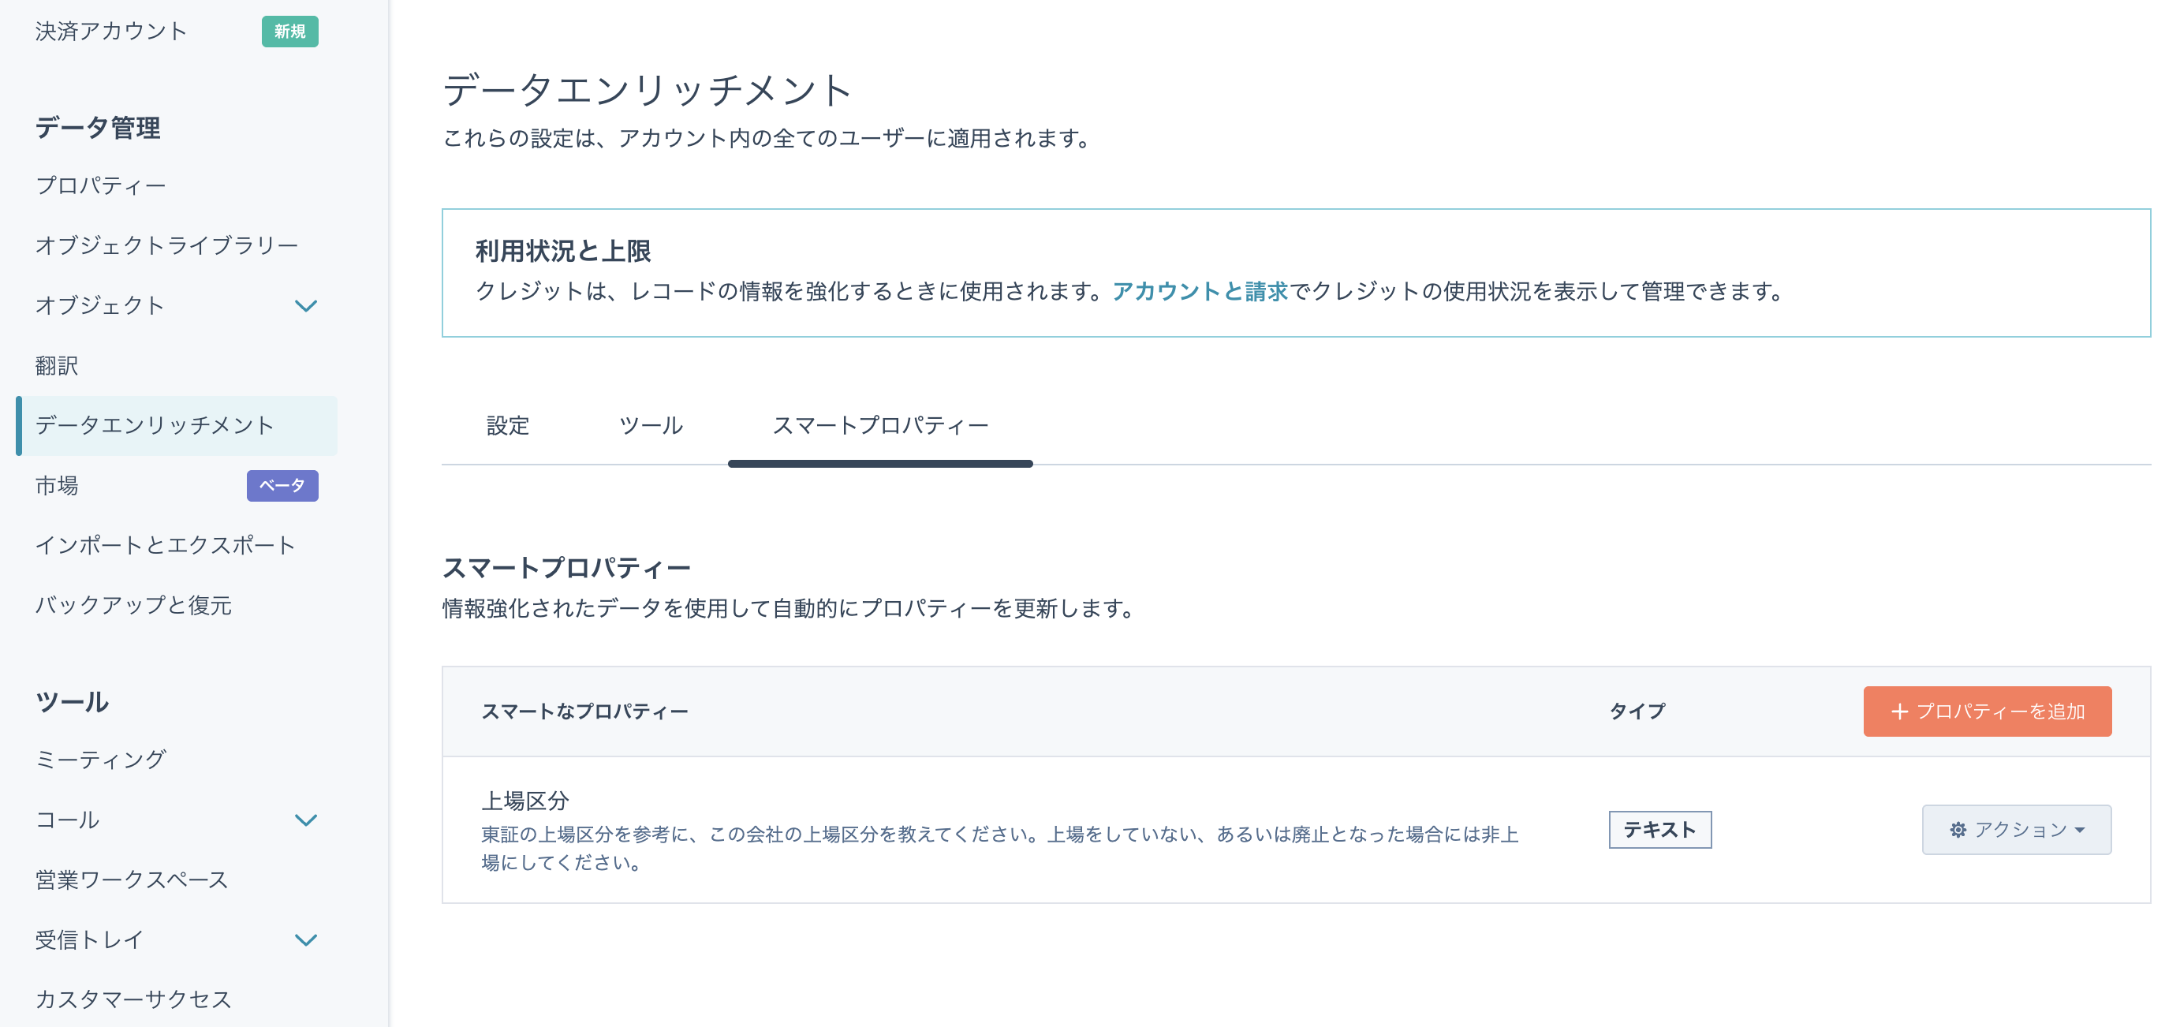2180x1027 pixels.
Task: Follow the アカウントと請求 link
Action: [1199, 291]
